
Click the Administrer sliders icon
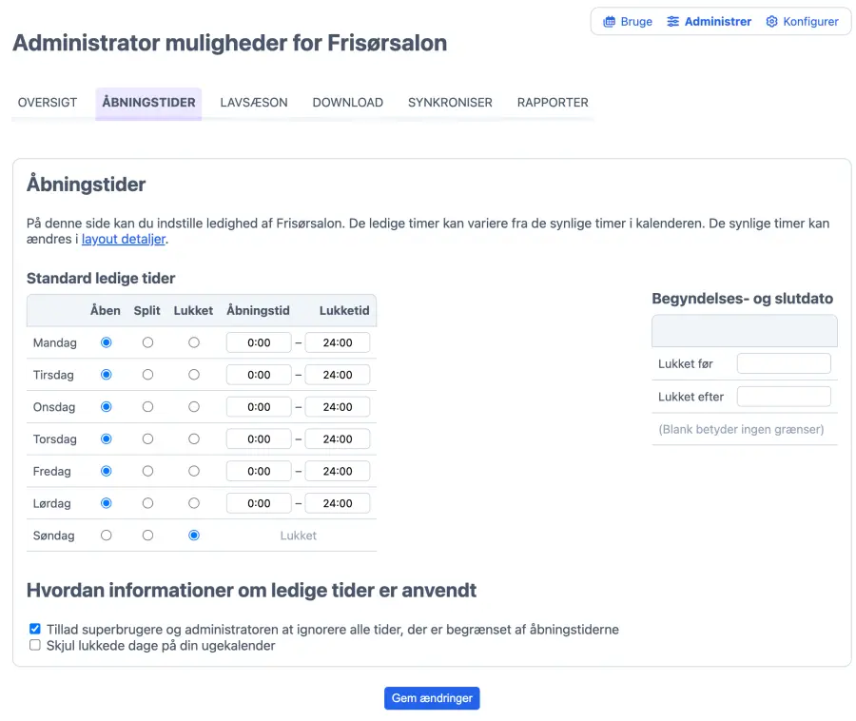(673, 22)
